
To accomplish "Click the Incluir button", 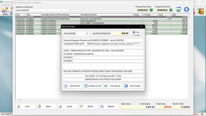I will [25, 106].
